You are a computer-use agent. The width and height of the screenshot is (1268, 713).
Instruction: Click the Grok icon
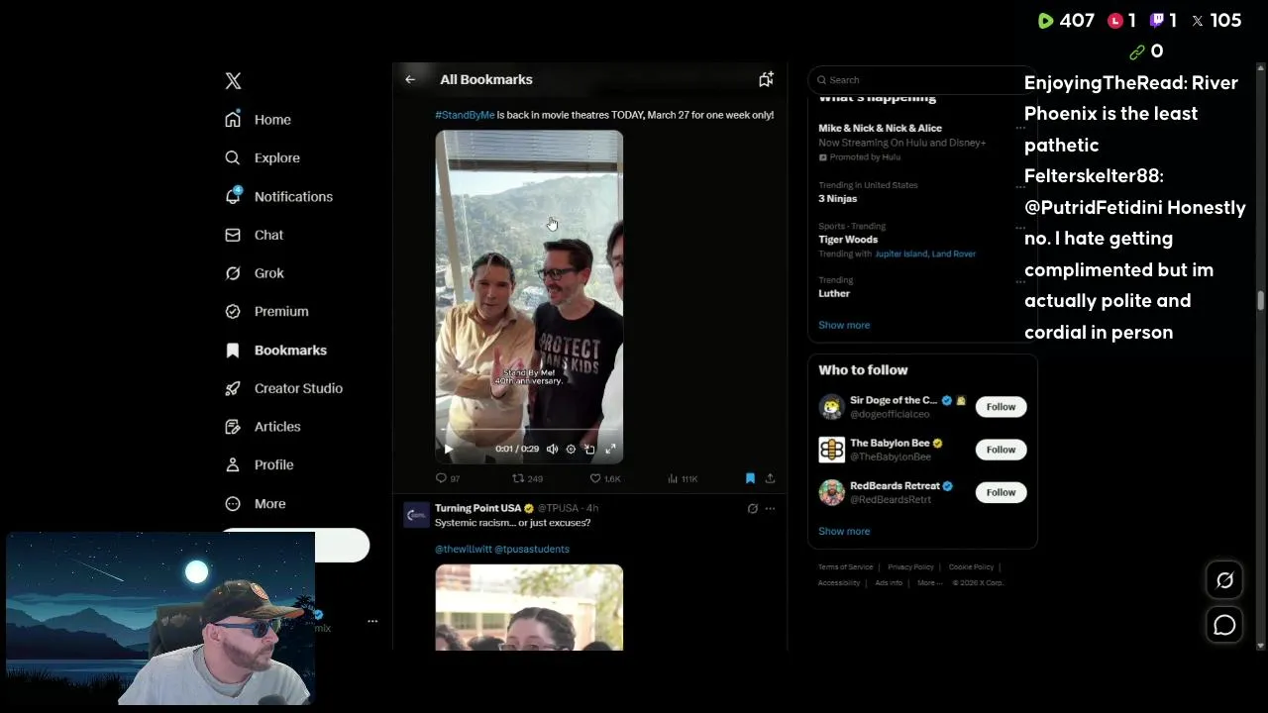pyautogui.click(x=233, y=273)
